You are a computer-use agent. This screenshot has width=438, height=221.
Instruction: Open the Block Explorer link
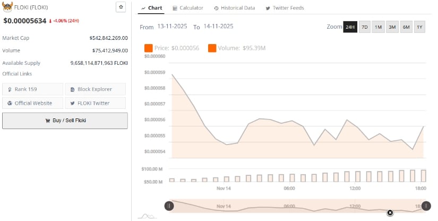tap(96, 89)
